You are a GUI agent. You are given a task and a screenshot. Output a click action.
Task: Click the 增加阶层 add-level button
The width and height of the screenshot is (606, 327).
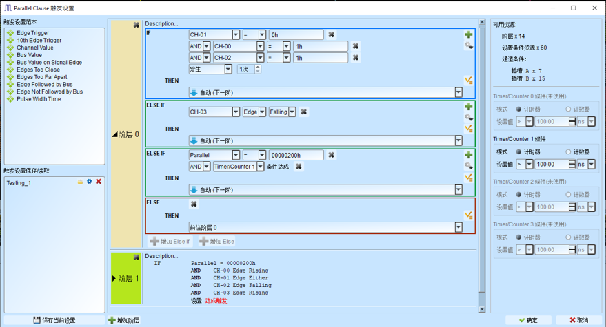click(x=124, y=320)
